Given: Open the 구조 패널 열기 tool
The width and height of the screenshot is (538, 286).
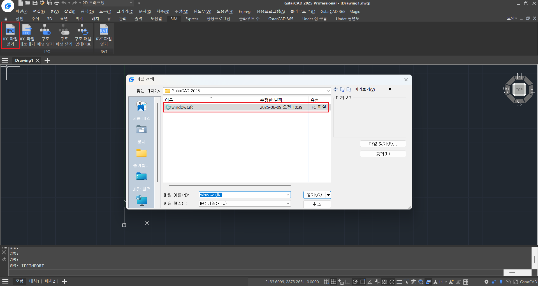Looking at the screenshot, I should coord(45,35).
